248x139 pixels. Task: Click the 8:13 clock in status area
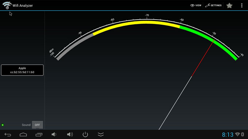click(228, 135)
